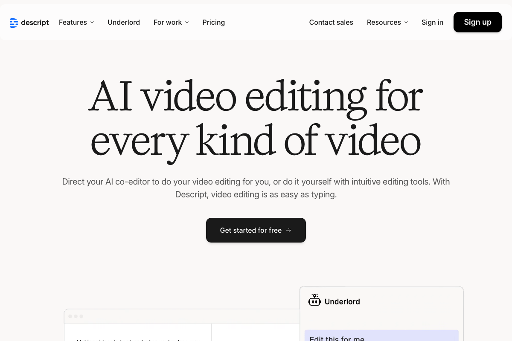Go to the Pricing page
Screen dimensions: 512x341
click(x=213, y=23)
